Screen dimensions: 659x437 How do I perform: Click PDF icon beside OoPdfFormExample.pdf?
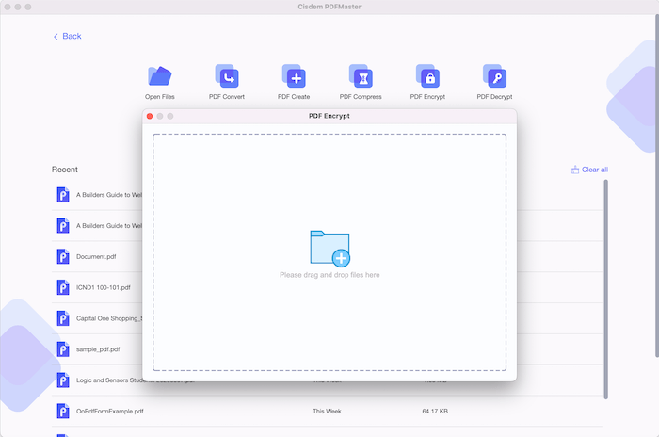point(63,412)
